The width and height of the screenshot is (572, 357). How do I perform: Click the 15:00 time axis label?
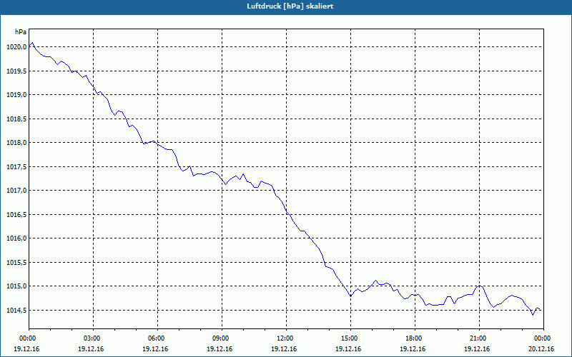coord(350,338)
